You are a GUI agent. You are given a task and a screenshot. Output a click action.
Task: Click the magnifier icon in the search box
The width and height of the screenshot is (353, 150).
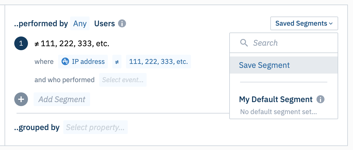(x=244, y=43)
